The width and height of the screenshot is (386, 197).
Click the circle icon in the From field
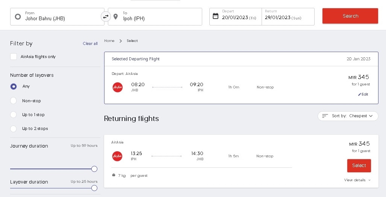tap(18, 17)
